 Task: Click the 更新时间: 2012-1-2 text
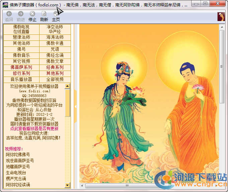(34, 114)
